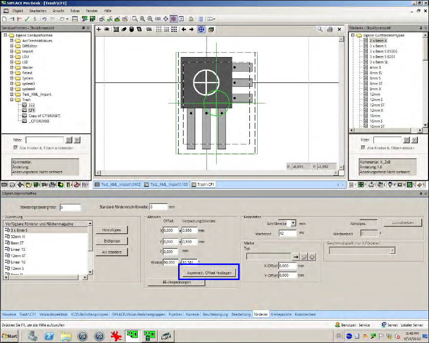This screenshot has width=429, height=343.
Task: Open the Windows Start menu
Action: click(x=10, y=336)
